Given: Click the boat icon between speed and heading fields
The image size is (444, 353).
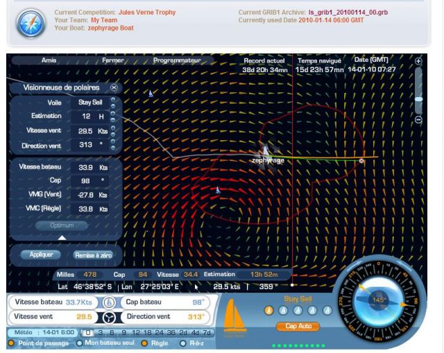Looking at the screenshot, I should pyautogui.click(x=109, y=302).
